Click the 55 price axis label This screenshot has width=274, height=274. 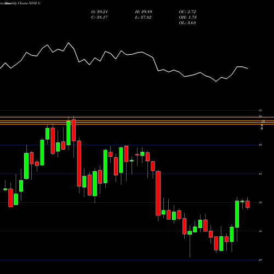(x=260, y=110)
